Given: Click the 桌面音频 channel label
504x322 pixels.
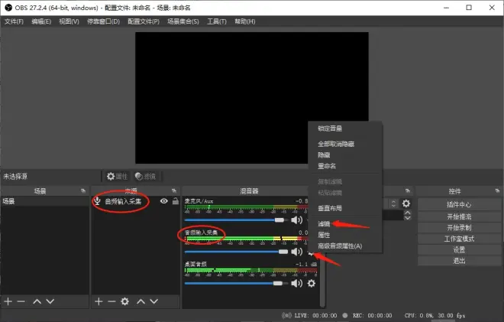Looking at the screenshot, I should click(195, 265).
